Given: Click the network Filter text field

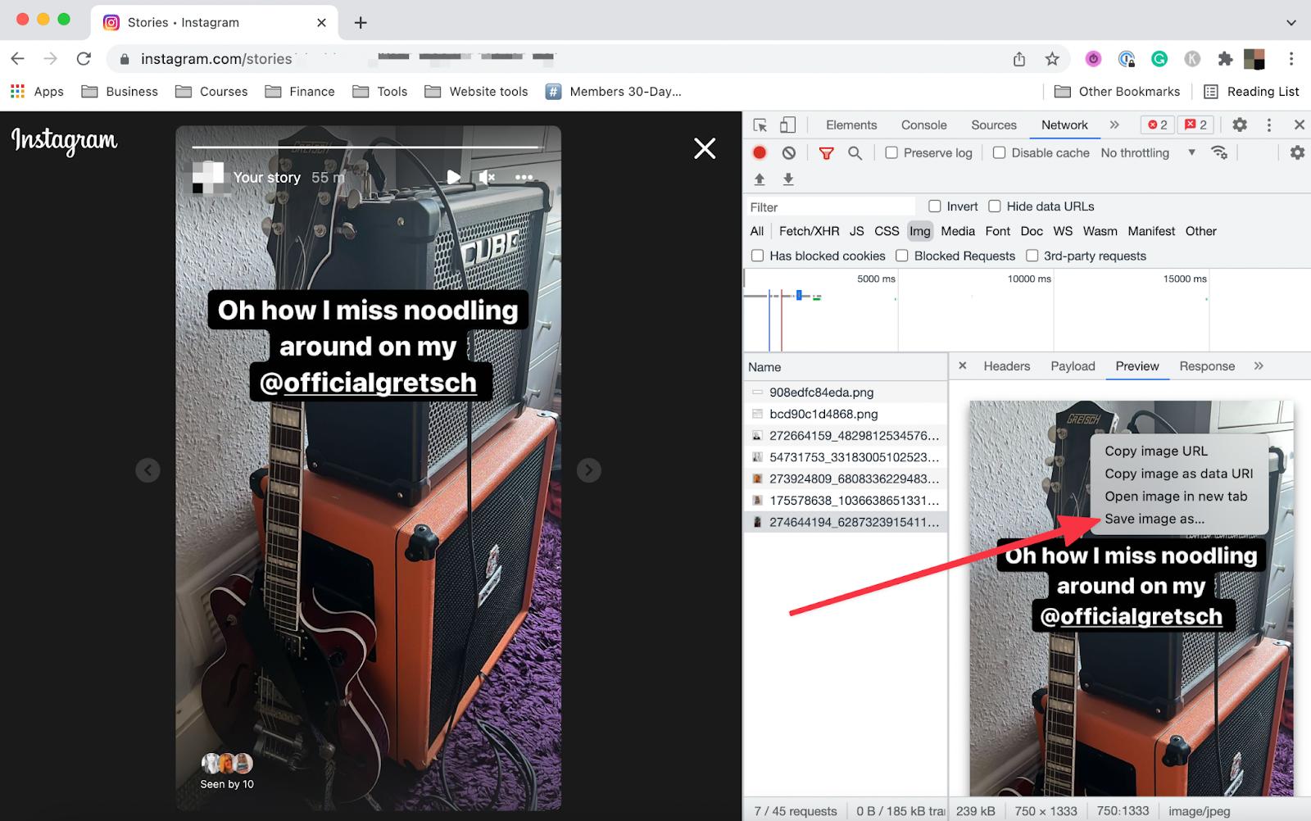Looking at the screenshot, I should point(831,206).
